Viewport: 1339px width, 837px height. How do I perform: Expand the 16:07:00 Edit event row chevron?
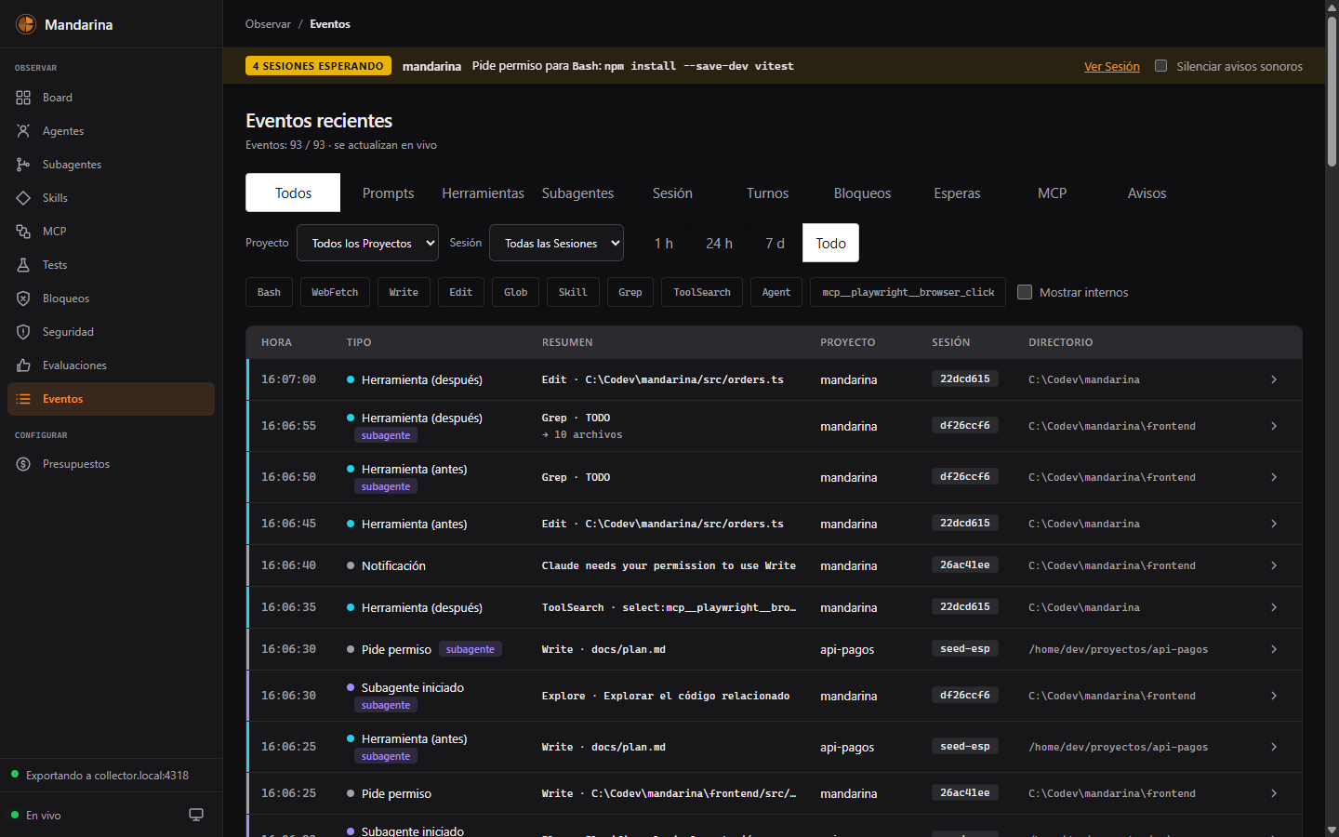(x=1274, y=379)
